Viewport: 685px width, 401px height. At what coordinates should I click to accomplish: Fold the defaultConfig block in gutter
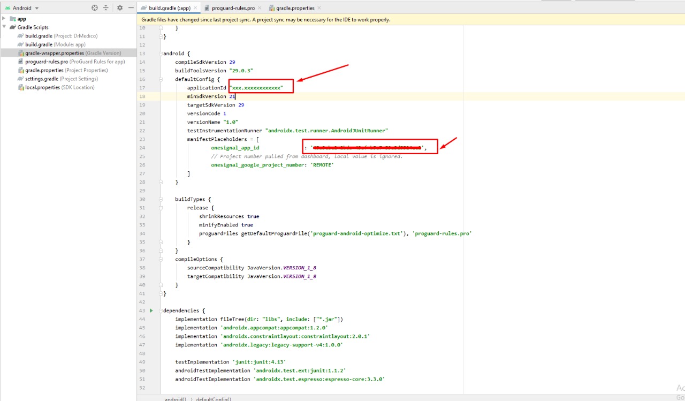[x=160, y=79]
